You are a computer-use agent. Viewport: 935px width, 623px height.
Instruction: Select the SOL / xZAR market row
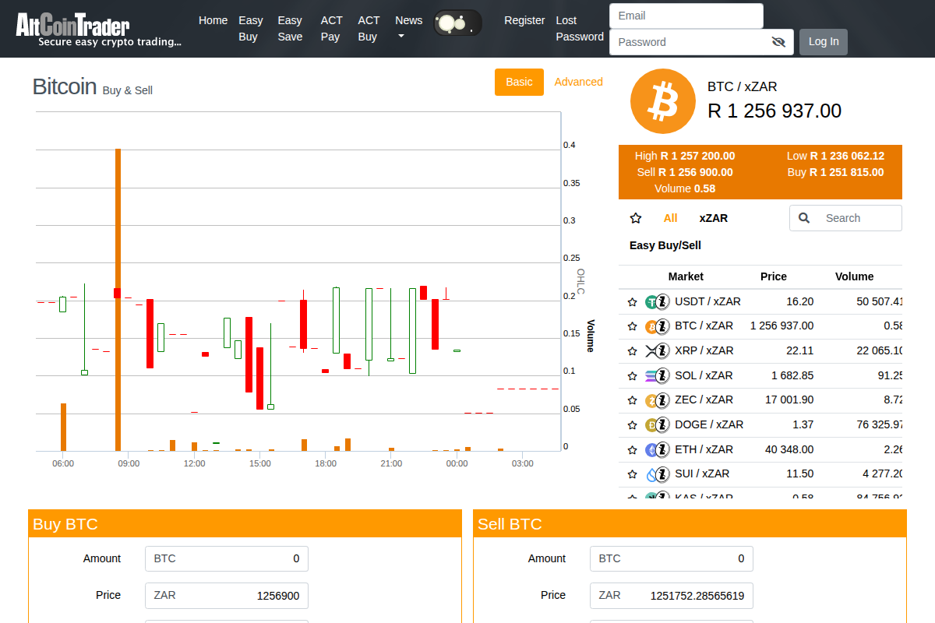(760, 376)
